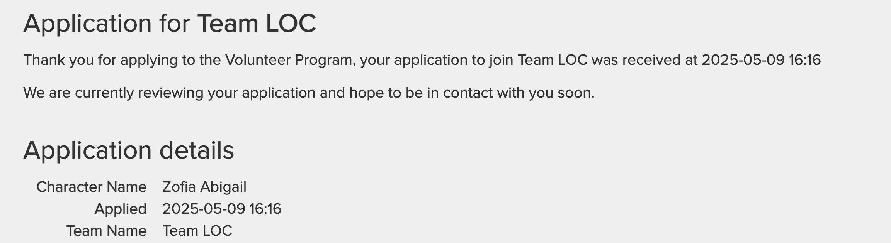Click 'your application to join Team LOC' text

tap(474, 60)
